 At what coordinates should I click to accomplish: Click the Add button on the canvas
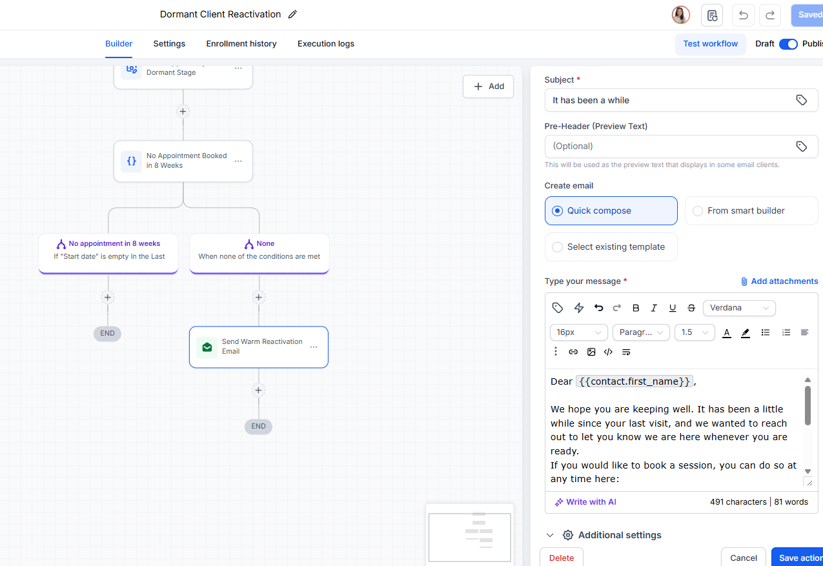[489, 86]
